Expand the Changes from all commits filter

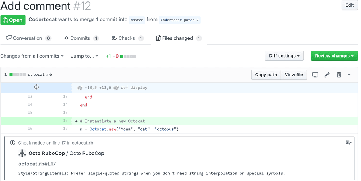pos(32,56)
